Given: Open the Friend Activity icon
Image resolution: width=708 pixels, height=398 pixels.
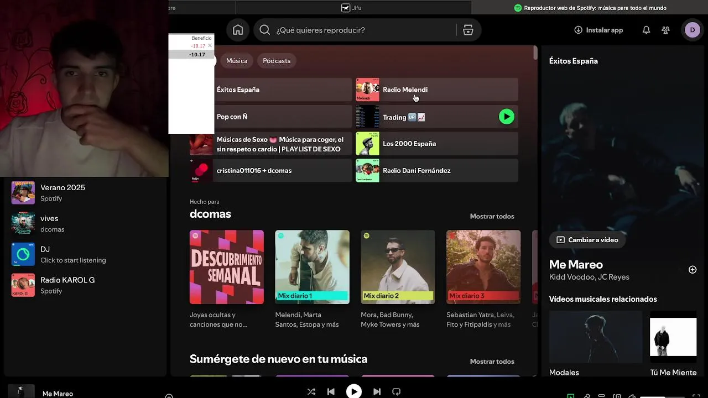Looking at the screenshot, I should click(665, 30).
